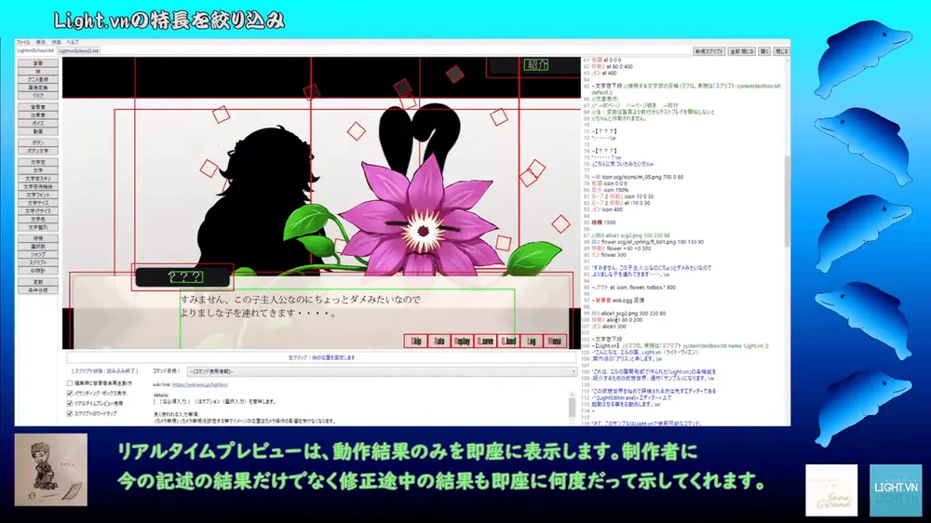Click the 画像変換 command button

(x=38, y=87)
